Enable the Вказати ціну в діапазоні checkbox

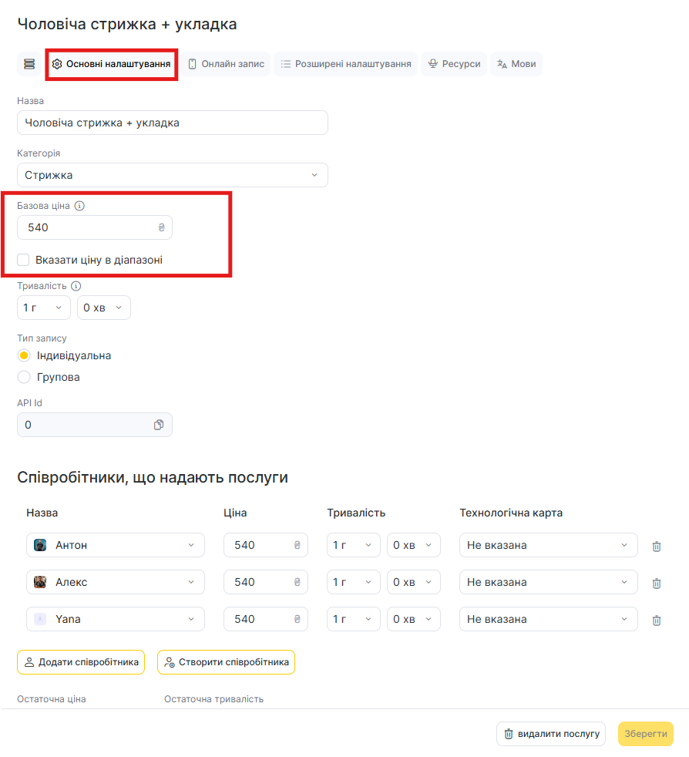tap(24, 260)
